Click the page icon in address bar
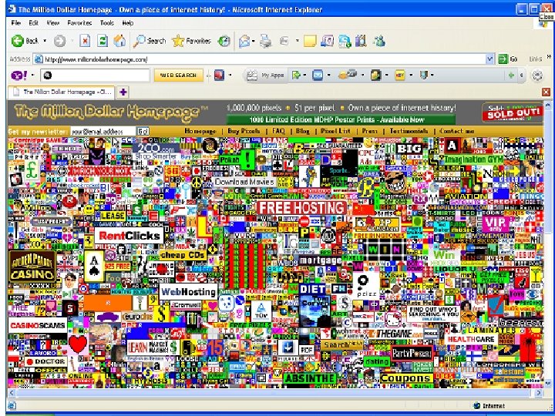Image resolution: width=555 pixels, height=416 pixels. 39,59
